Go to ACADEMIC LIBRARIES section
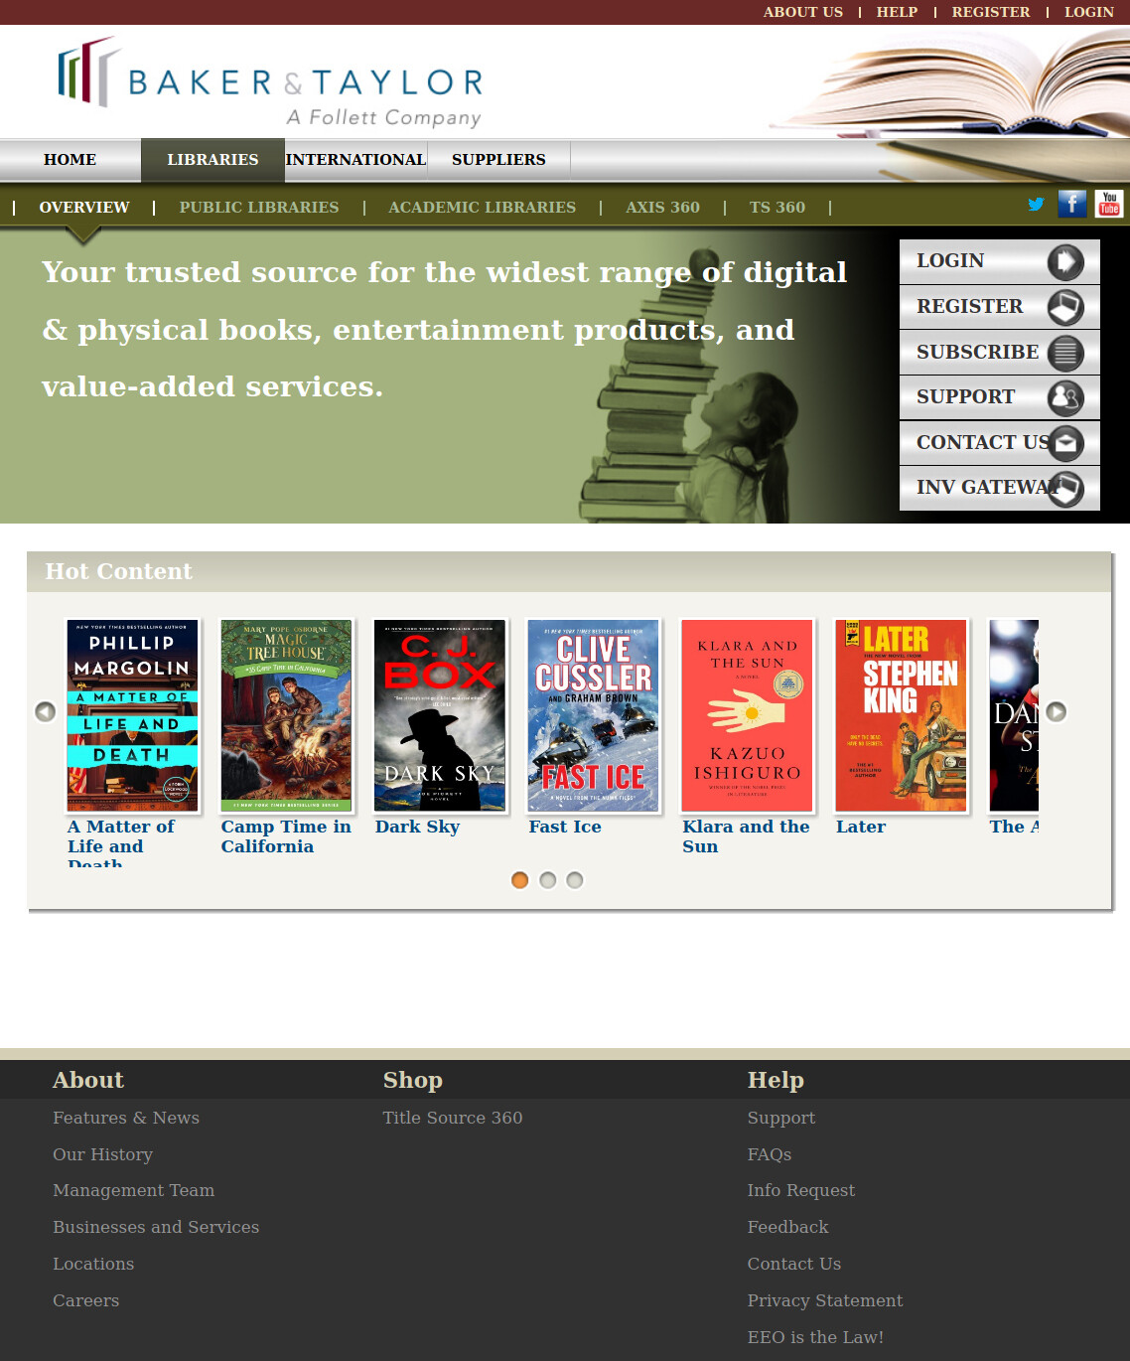1130x1361 pixels. point(482,208)
